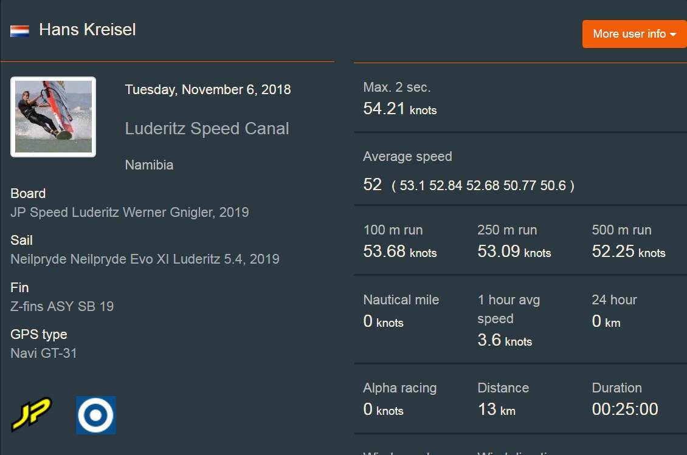Select the Z-fins ASY SB 19 fin

tap(62, 306)
